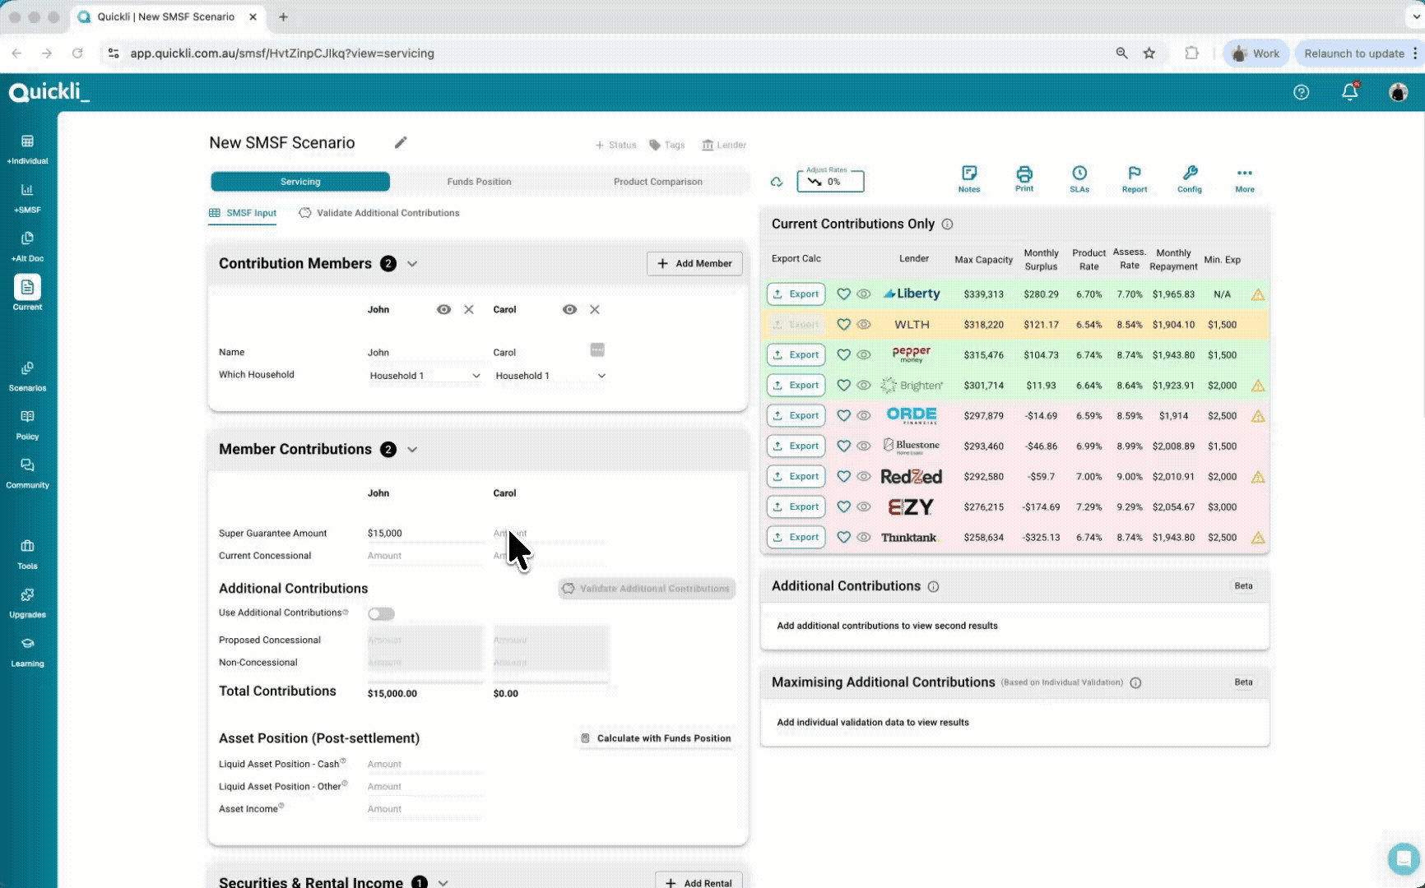Click the Add Member button

pyautogui.click(x=694, y=263)
